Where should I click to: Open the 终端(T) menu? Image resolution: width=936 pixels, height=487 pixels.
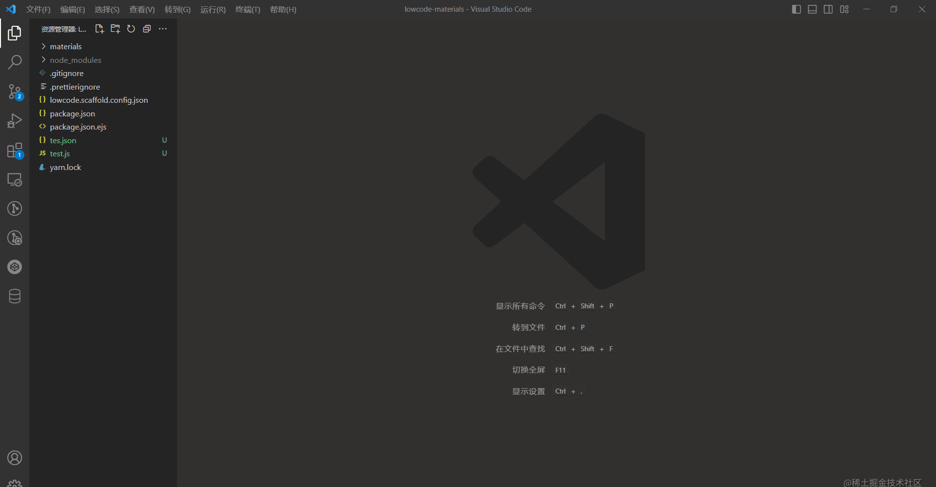click(x=248, y=9)
